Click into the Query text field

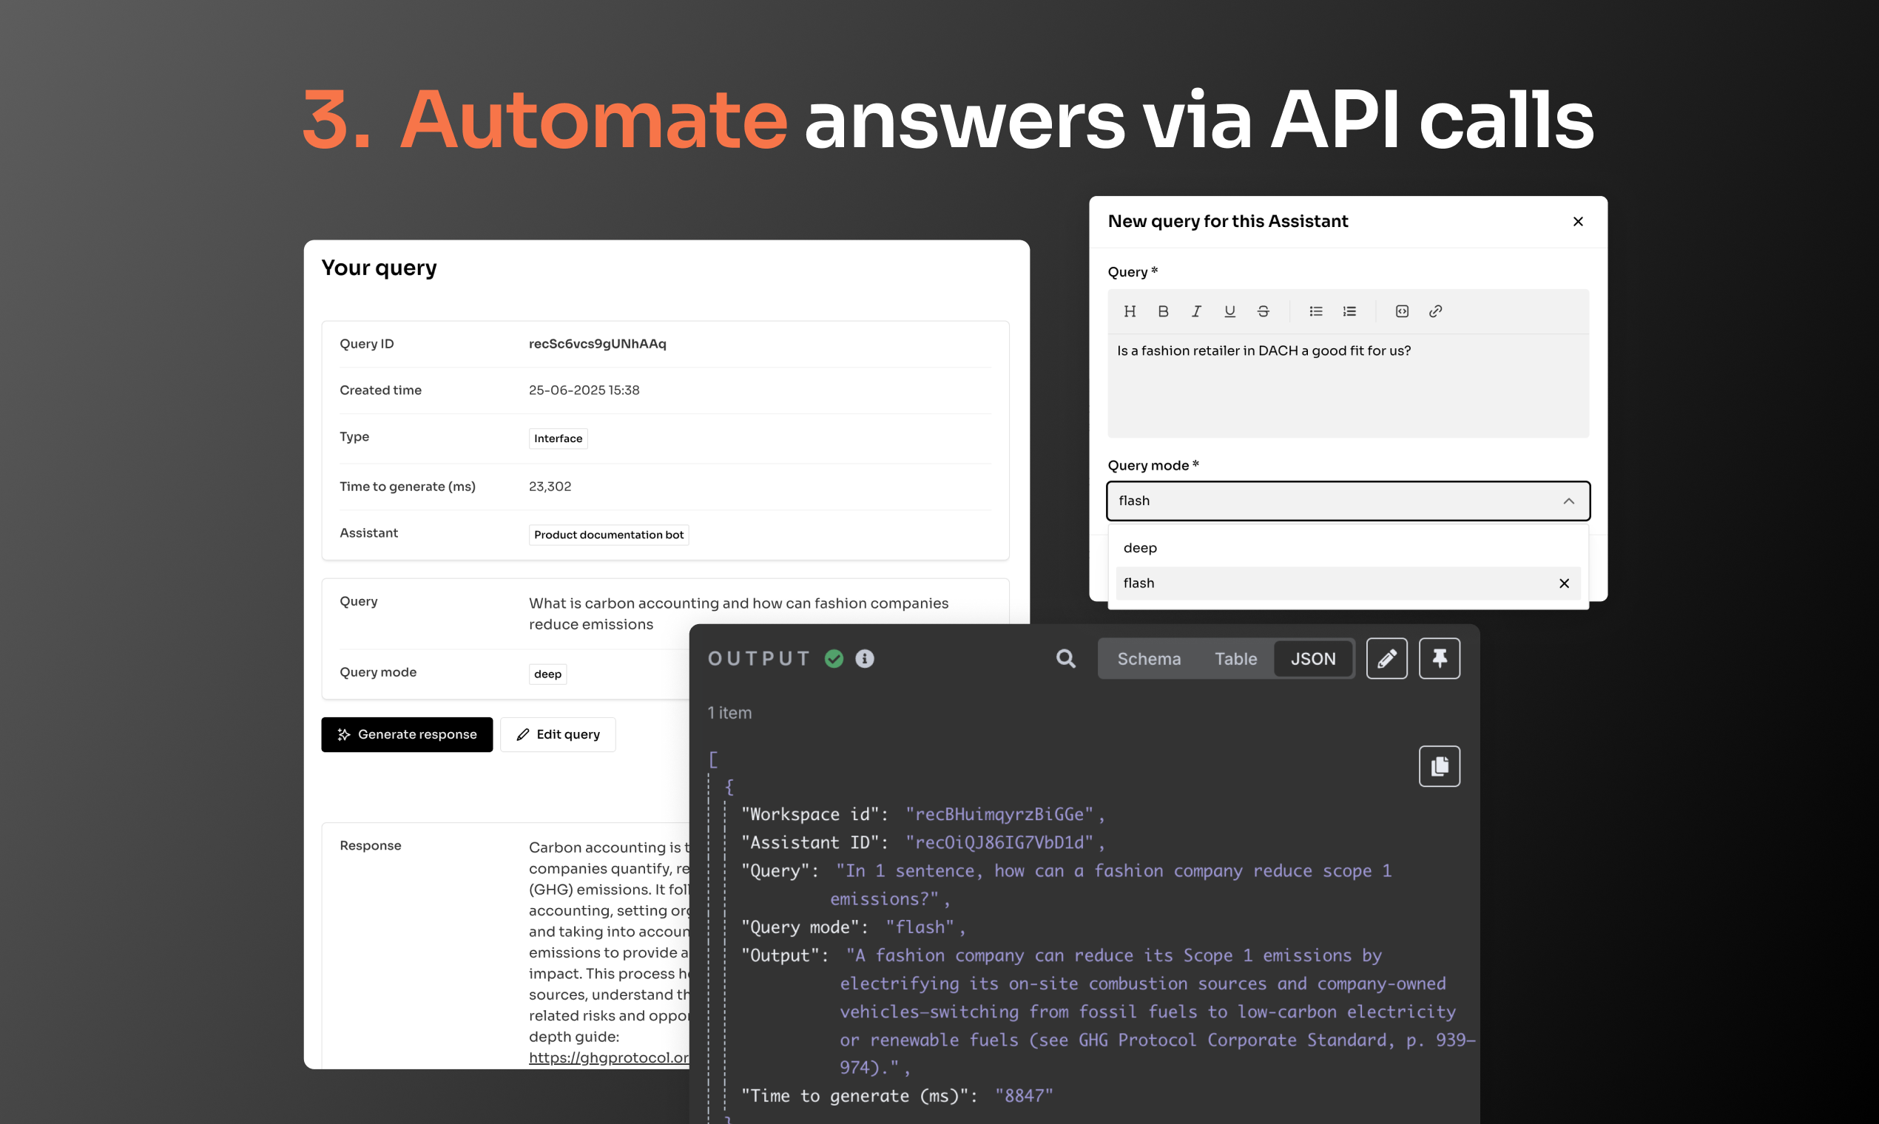point(1348,386)
